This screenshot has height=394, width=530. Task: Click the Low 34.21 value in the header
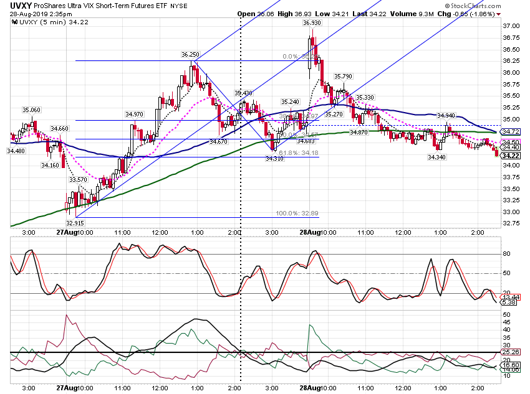332,14
